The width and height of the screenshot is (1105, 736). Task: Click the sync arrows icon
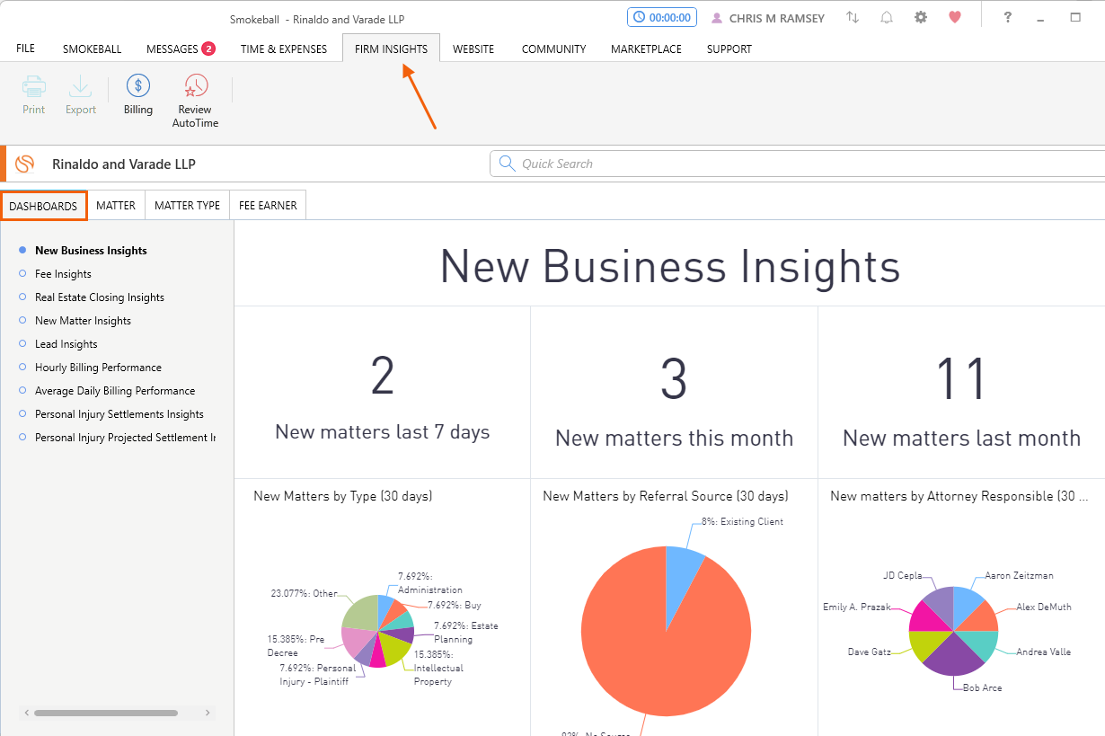point(853,17)
